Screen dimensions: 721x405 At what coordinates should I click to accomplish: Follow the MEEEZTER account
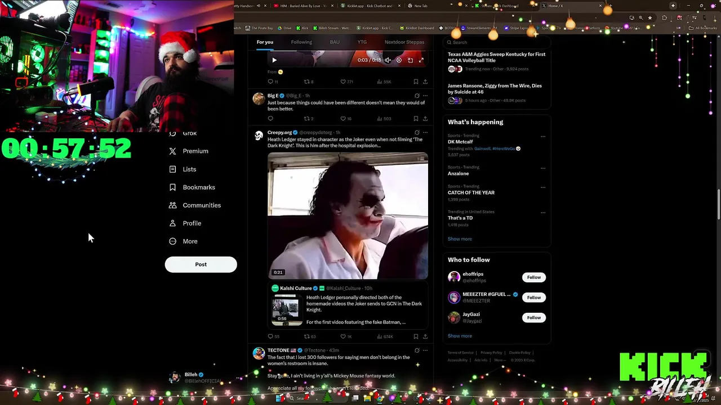pyautogui.click(x=534, y=298)
